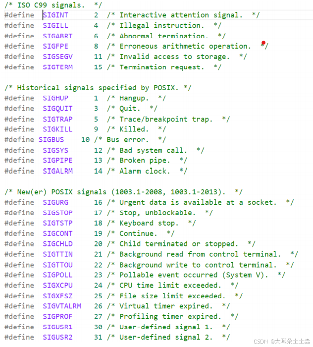Click the red dot marker
The height and width of the screenshot is (347, 313).
pyautogui.click(x=263, y=43)
